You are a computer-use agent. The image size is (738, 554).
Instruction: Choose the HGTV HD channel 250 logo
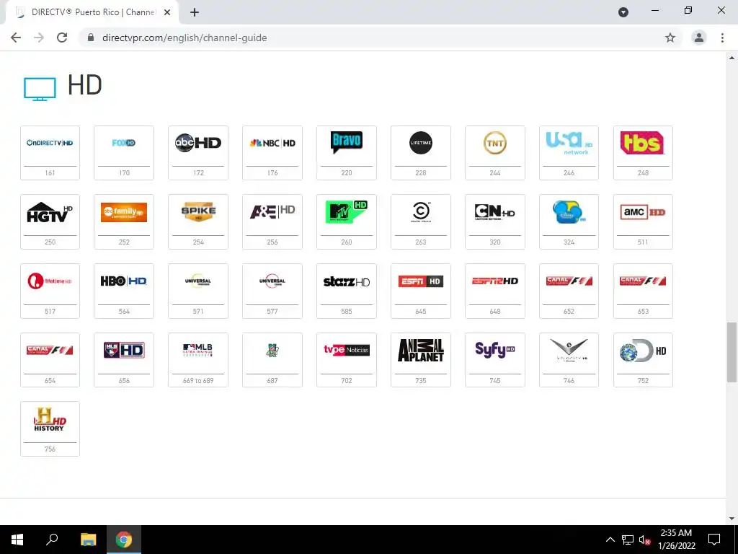(50, 212)
